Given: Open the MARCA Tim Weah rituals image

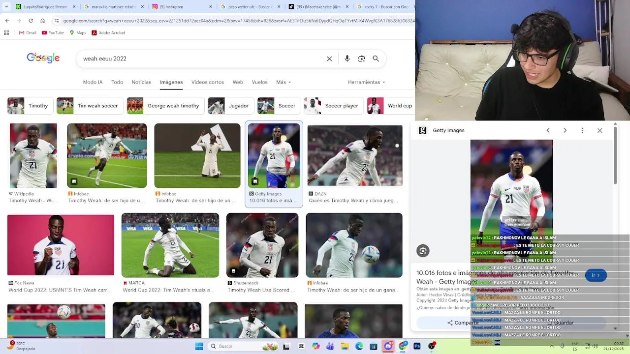Looking at the screenshot, I should tap(170, 245).
